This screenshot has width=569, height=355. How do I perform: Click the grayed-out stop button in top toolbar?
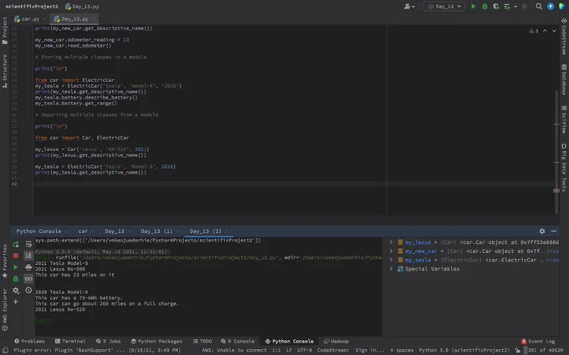click(x=525, y=7)
